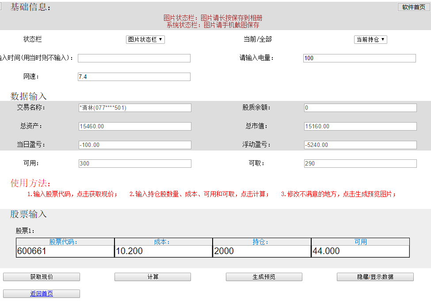
Task: Click the blue 可用 column header
Action: click(360, 242)
